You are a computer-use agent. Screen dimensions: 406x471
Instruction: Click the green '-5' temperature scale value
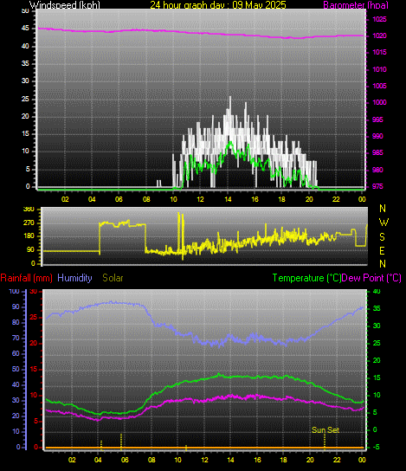[376, 447]
